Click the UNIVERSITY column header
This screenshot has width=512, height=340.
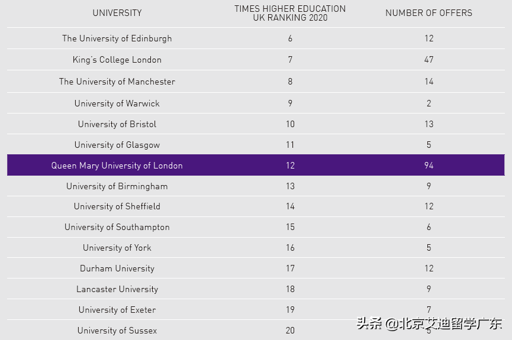[x=117, y=13]
